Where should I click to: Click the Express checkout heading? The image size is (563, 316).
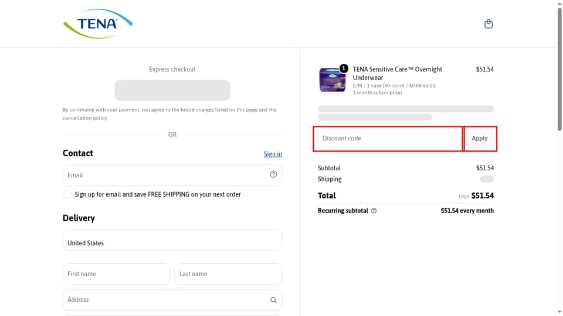[172, 70]
